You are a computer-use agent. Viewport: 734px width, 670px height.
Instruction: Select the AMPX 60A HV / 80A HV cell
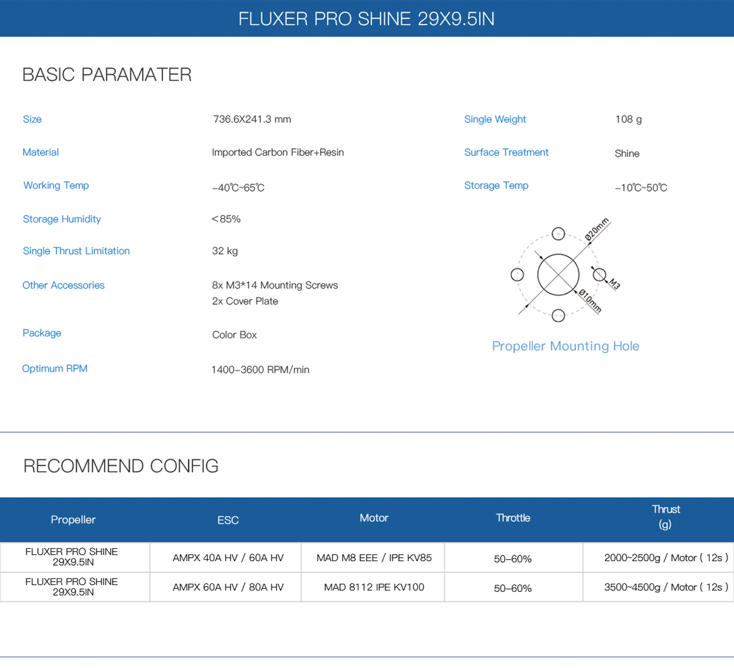[228, 587]
